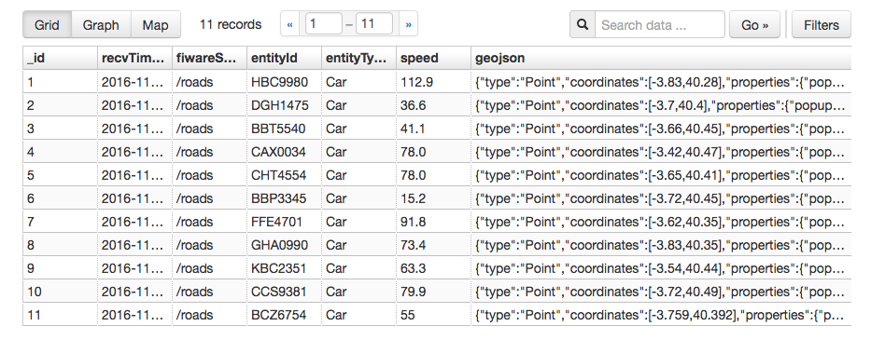Open the Map view tab
The width and height of the screenshot is (871, 340).
156,25
